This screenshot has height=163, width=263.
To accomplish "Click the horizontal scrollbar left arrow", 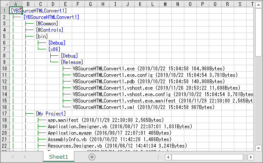I will pyautogui.click(x=168, y=157).
